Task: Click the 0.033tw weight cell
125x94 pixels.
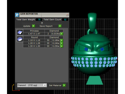Action: coord(56,34)
